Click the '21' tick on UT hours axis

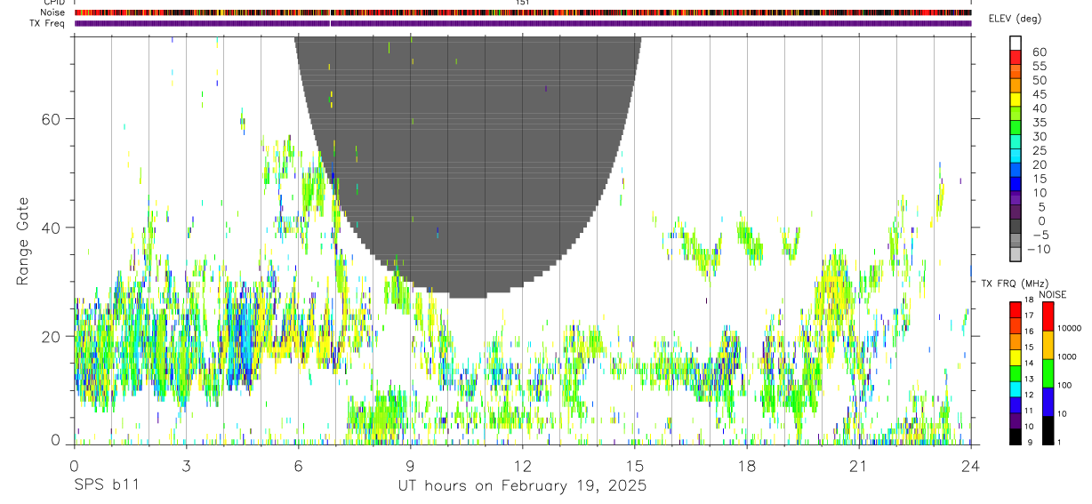click(858, 466)
